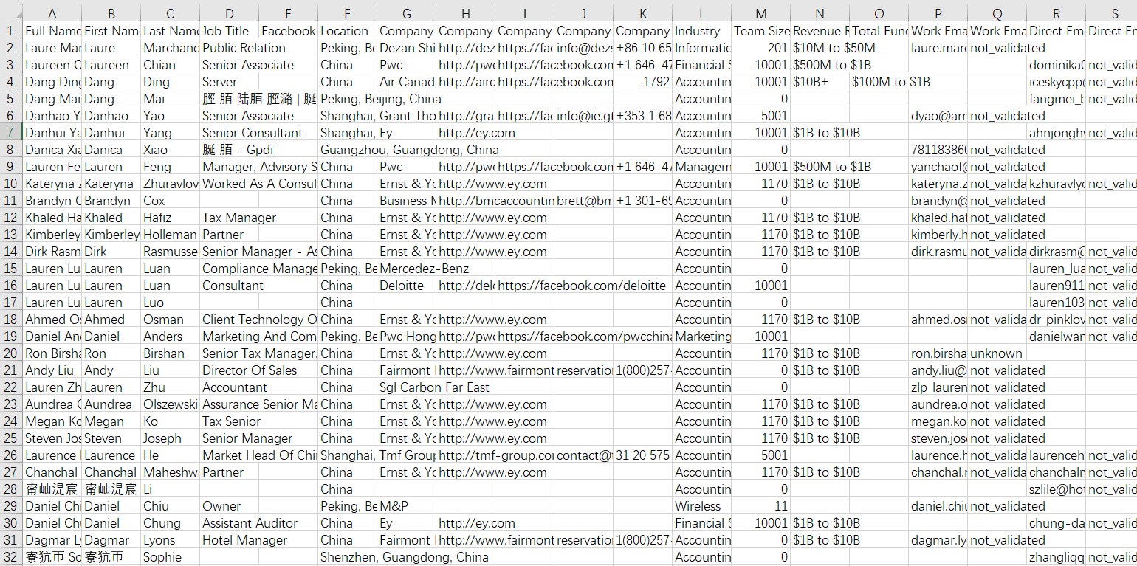The height and width of the screenshot is (566, 1137).
Task: Click the 'Wireless' industry cell
Action: click(x=701, y=506)
